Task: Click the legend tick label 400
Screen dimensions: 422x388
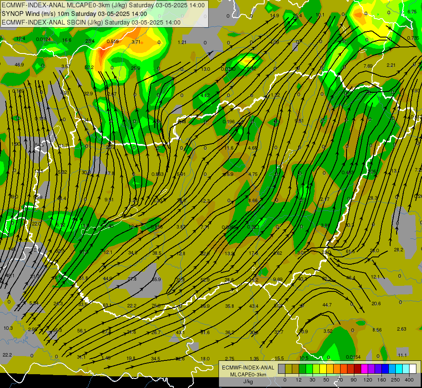Action: 409,380
